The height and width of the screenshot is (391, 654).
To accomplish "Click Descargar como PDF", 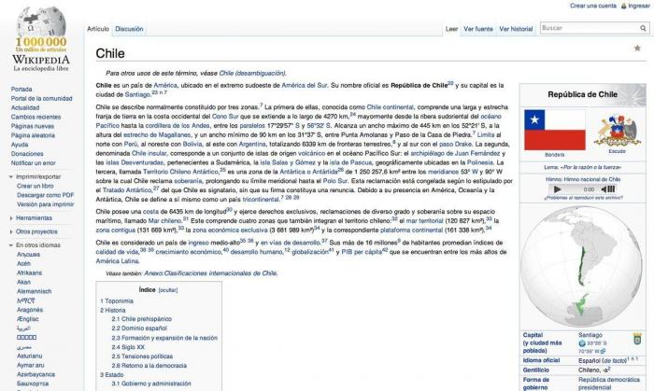I will pos(46,195).
